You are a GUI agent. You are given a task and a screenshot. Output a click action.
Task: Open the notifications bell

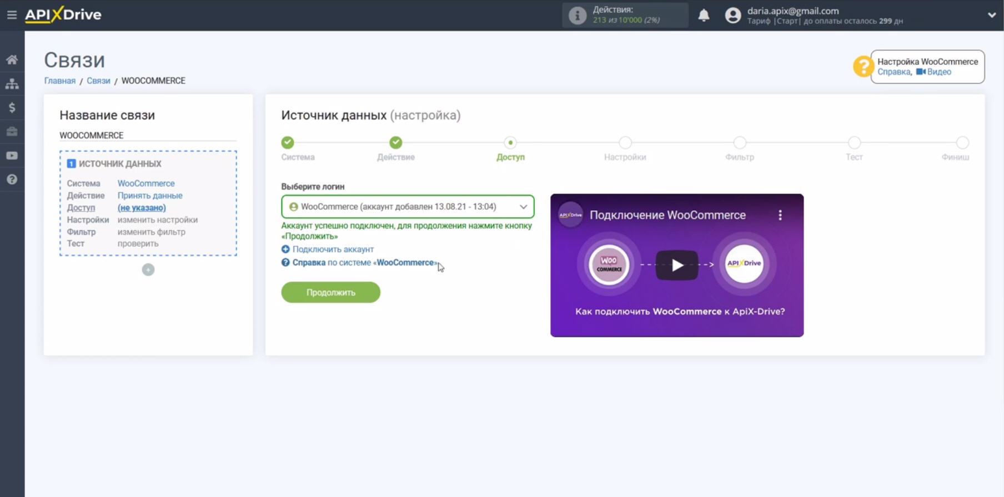pos(704,15)
